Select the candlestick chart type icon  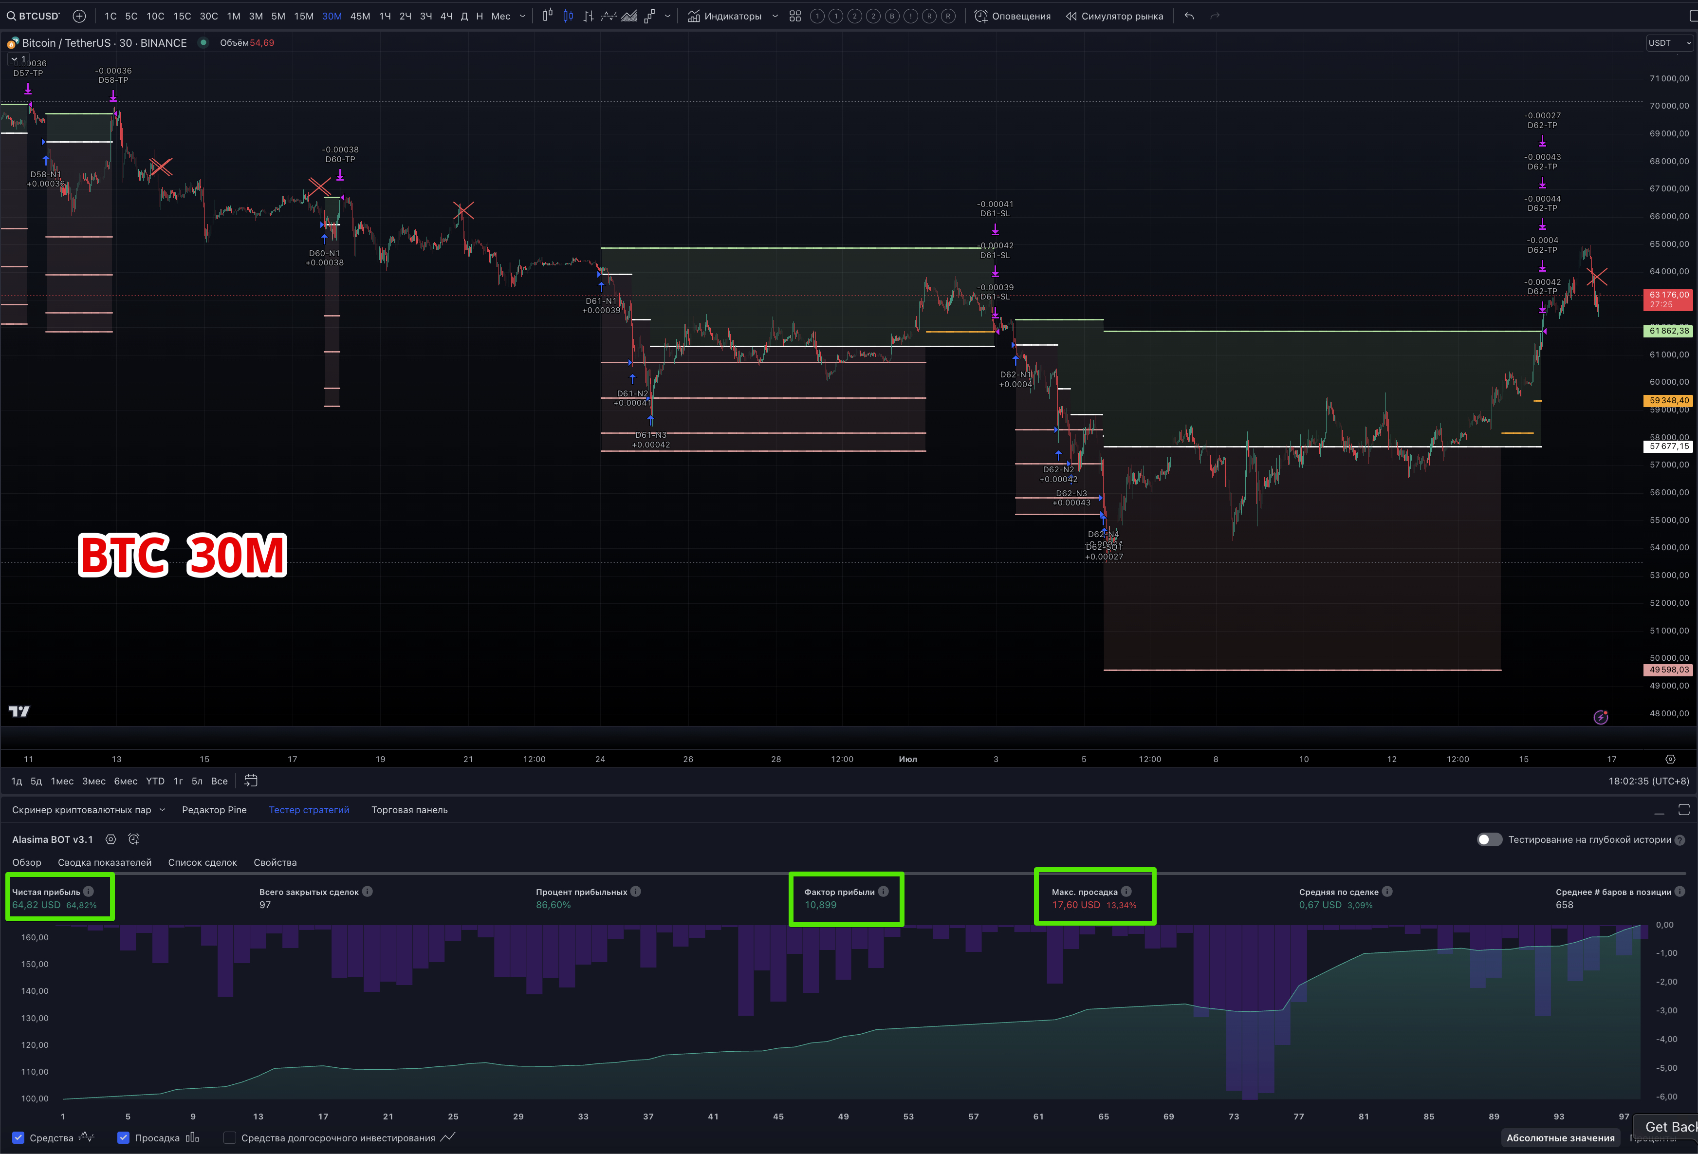tap(568, 16)
